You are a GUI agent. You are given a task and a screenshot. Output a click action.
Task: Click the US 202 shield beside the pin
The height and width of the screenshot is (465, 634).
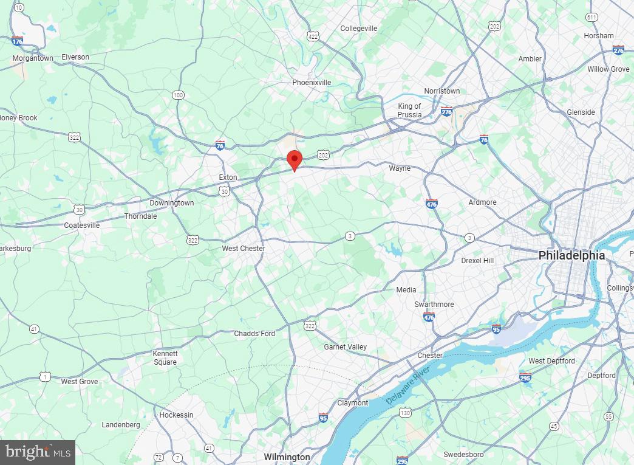[x=323, y=154]
